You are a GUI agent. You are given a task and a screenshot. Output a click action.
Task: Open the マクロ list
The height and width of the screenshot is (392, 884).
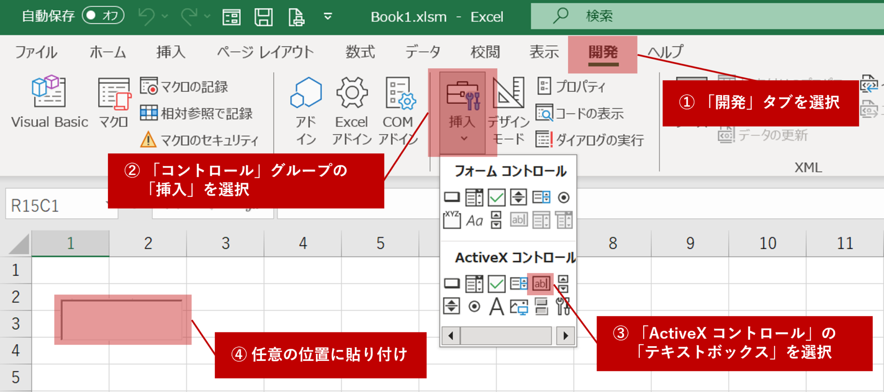coord(114,101)
